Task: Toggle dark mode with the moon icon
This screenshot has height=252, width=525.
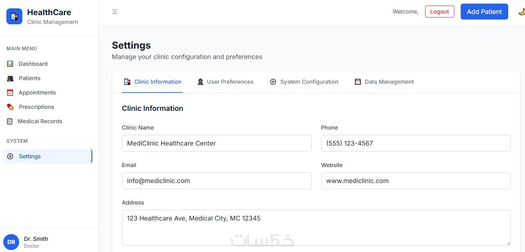Action: (x=521, y=12)
